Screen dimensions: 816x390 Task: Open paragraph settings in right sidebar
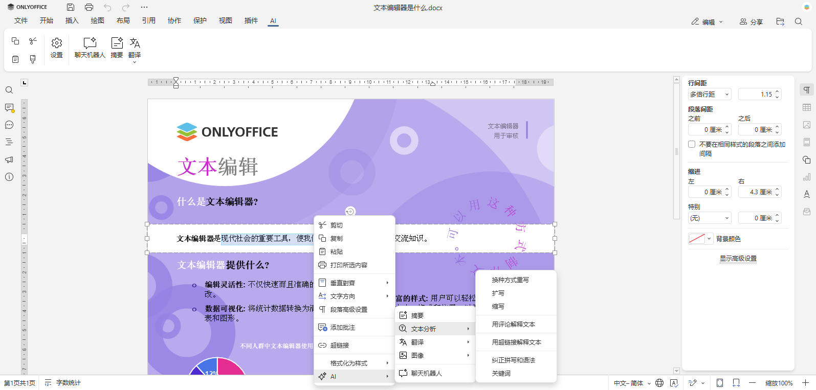pos(807,90)
